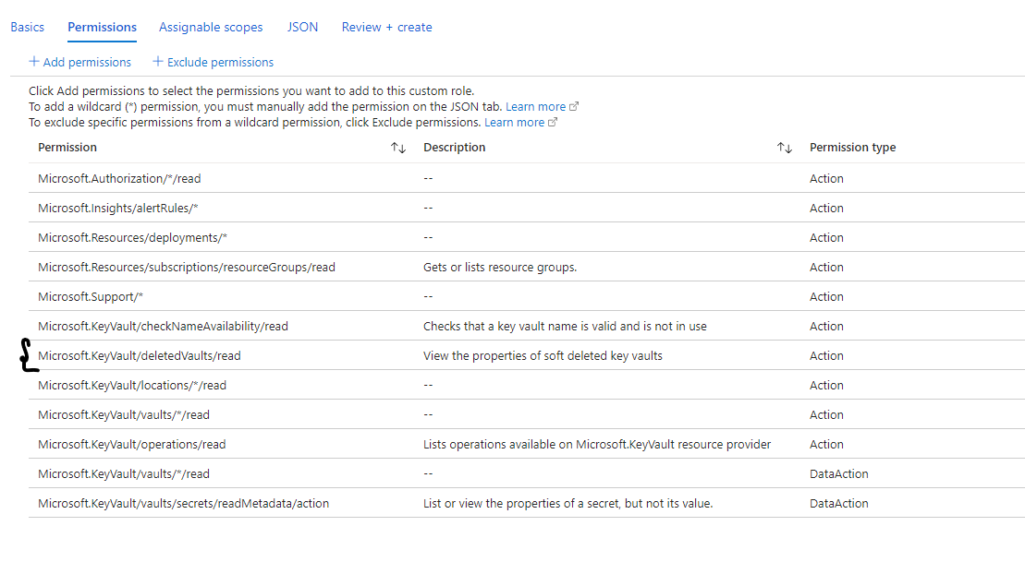Click Action type in deletedVaults row
The width and height of the screenshot is (1025, 562).
pos(826,355)
